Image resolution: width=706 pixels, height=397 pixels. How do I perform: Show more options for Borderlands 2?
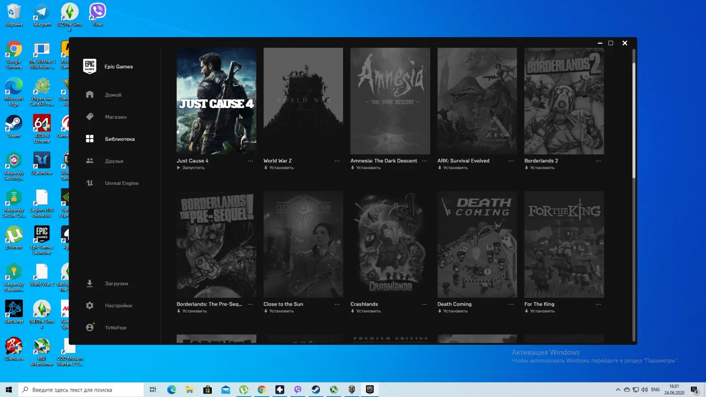[598, 161]
